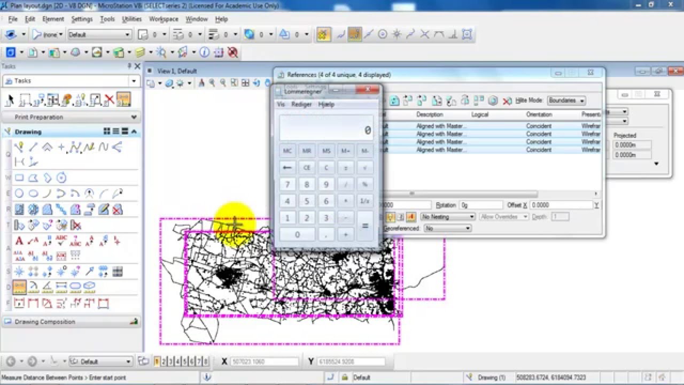
Task: Open active color dropdown arrow in attributes
Action: pos(165,34)
